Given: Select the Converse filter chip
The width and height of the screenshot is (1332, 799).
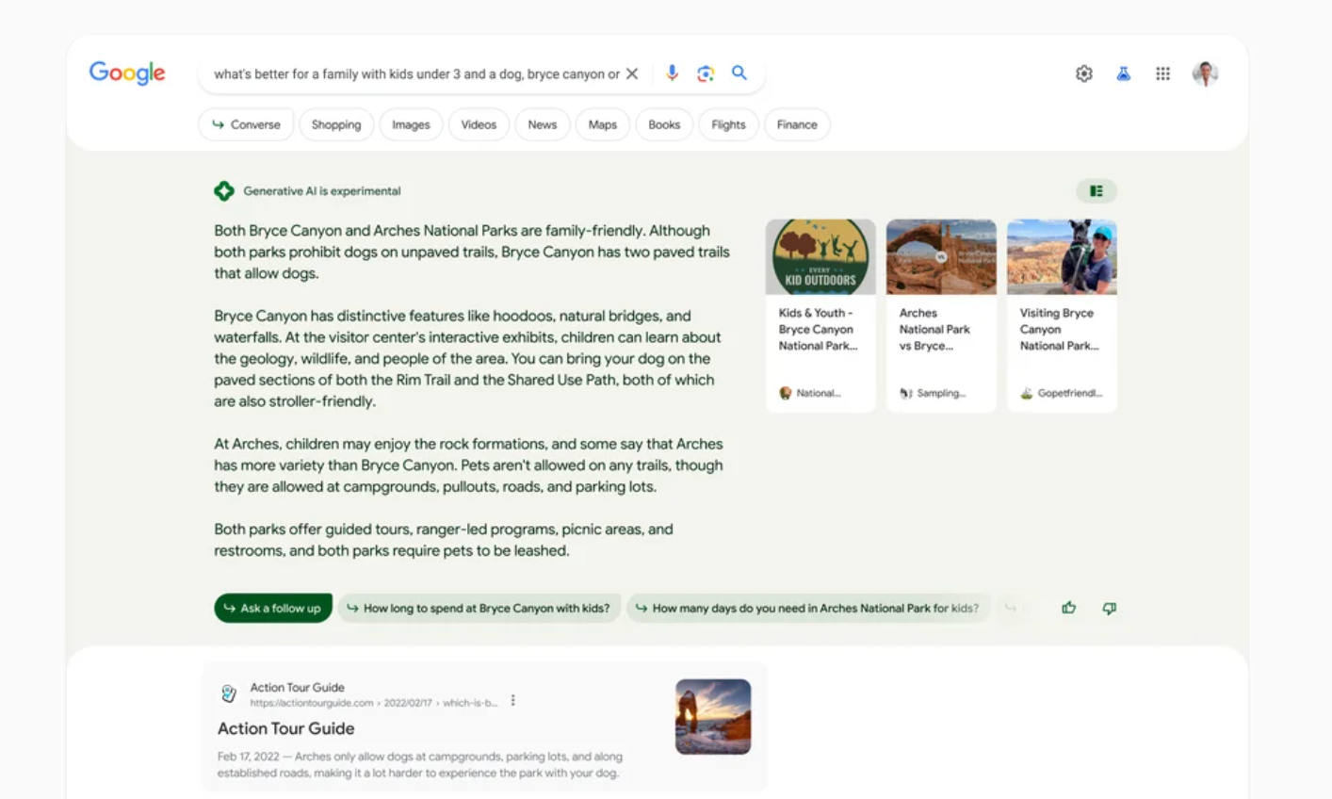Looking at the screenshot, I should click(247, 124).
